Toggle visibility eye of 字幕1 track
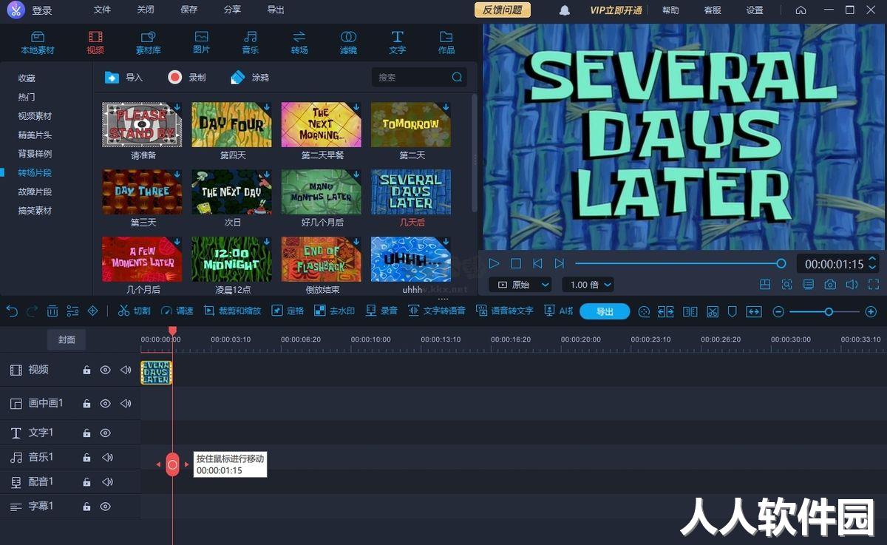The image size is (887, 545). click(x=106, y=507)
